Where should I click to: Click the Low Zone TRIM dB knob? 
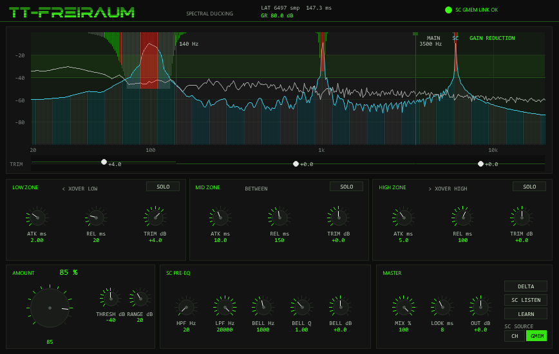pyautogui.click(x=155, y=218)
